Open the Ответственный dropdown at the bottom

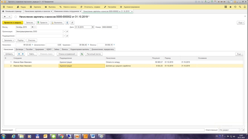click(x=240, y=130)
